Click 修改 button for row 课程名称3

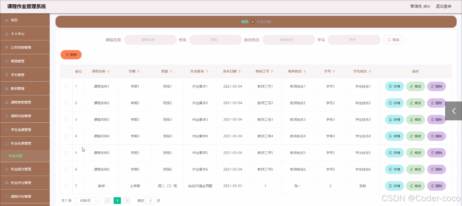tap(415, 119)
